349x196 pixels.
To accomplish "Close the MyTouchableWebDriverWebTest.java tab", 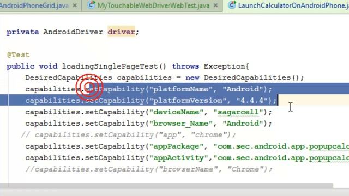I will [215, 5].
